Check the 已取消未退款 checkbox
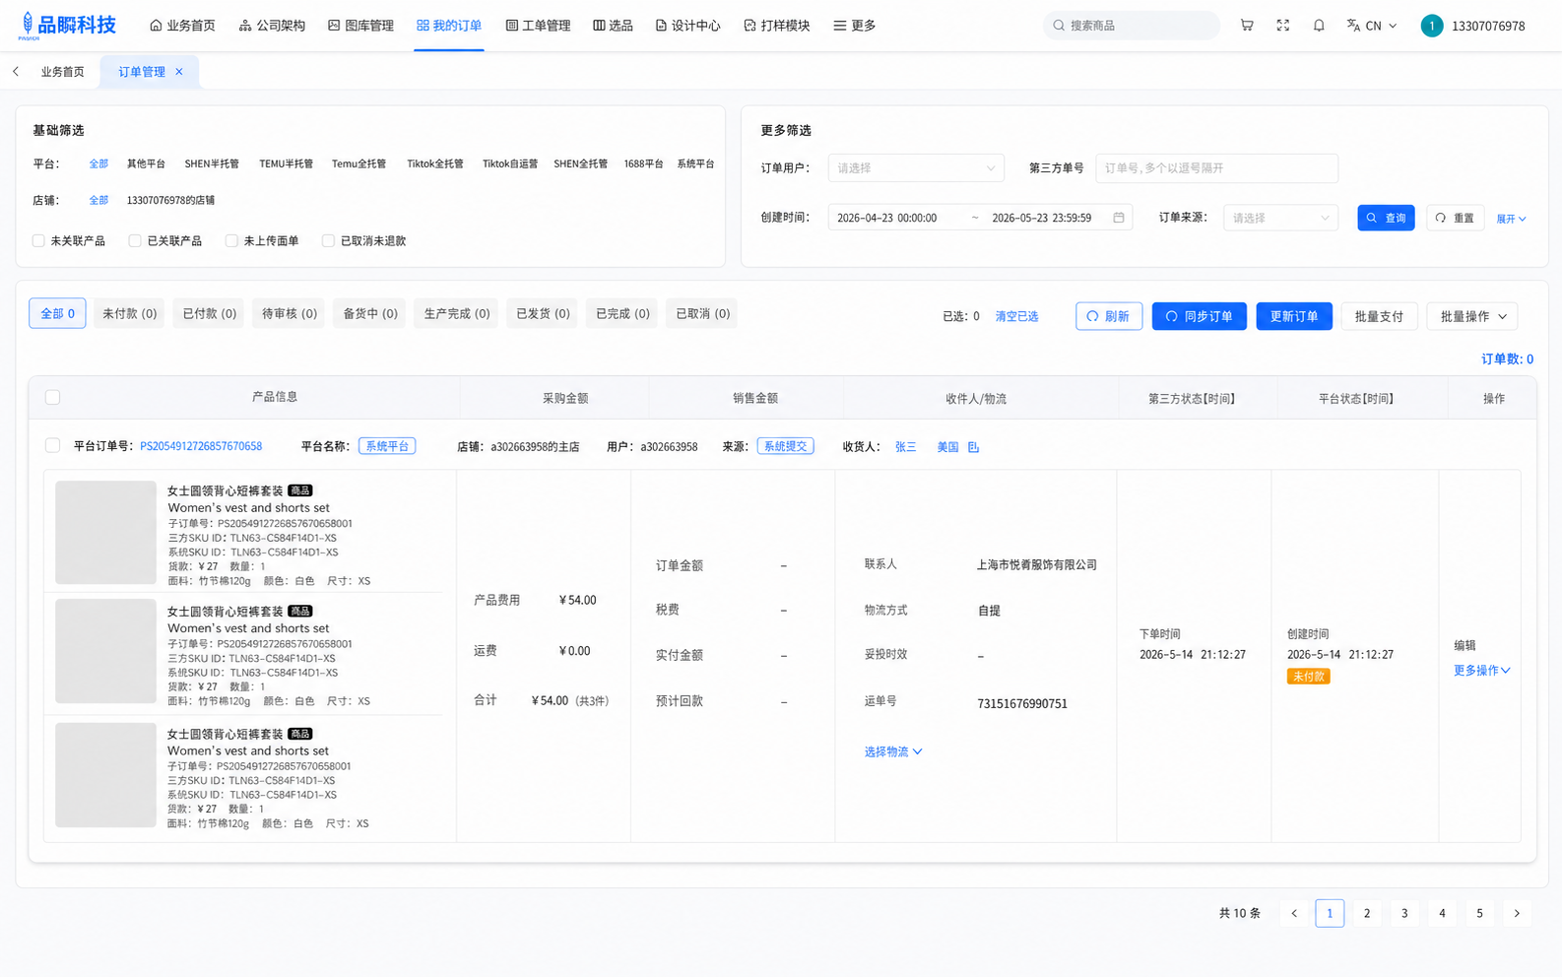 point(328,240)
